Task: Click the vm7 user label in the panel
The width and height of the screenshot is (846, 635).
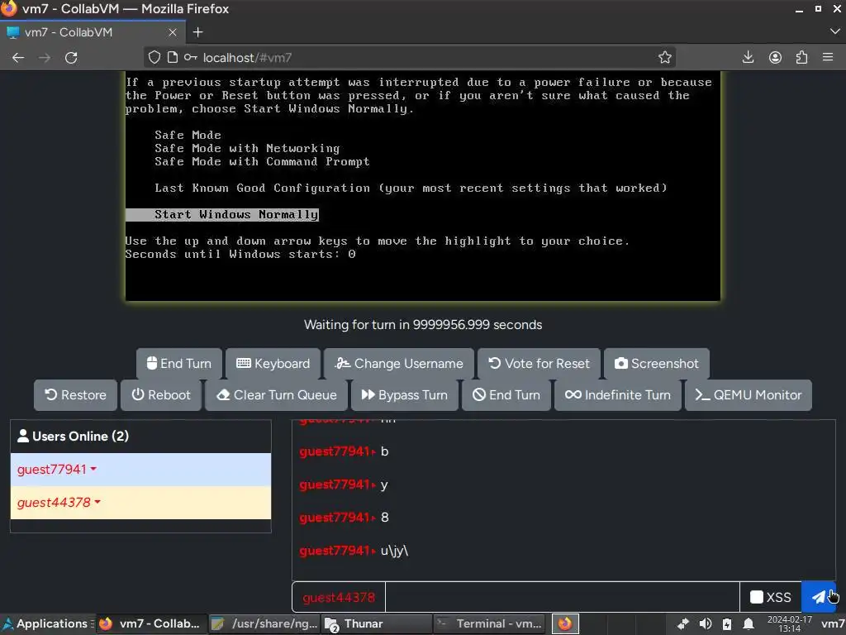Action: pos(833,623)
